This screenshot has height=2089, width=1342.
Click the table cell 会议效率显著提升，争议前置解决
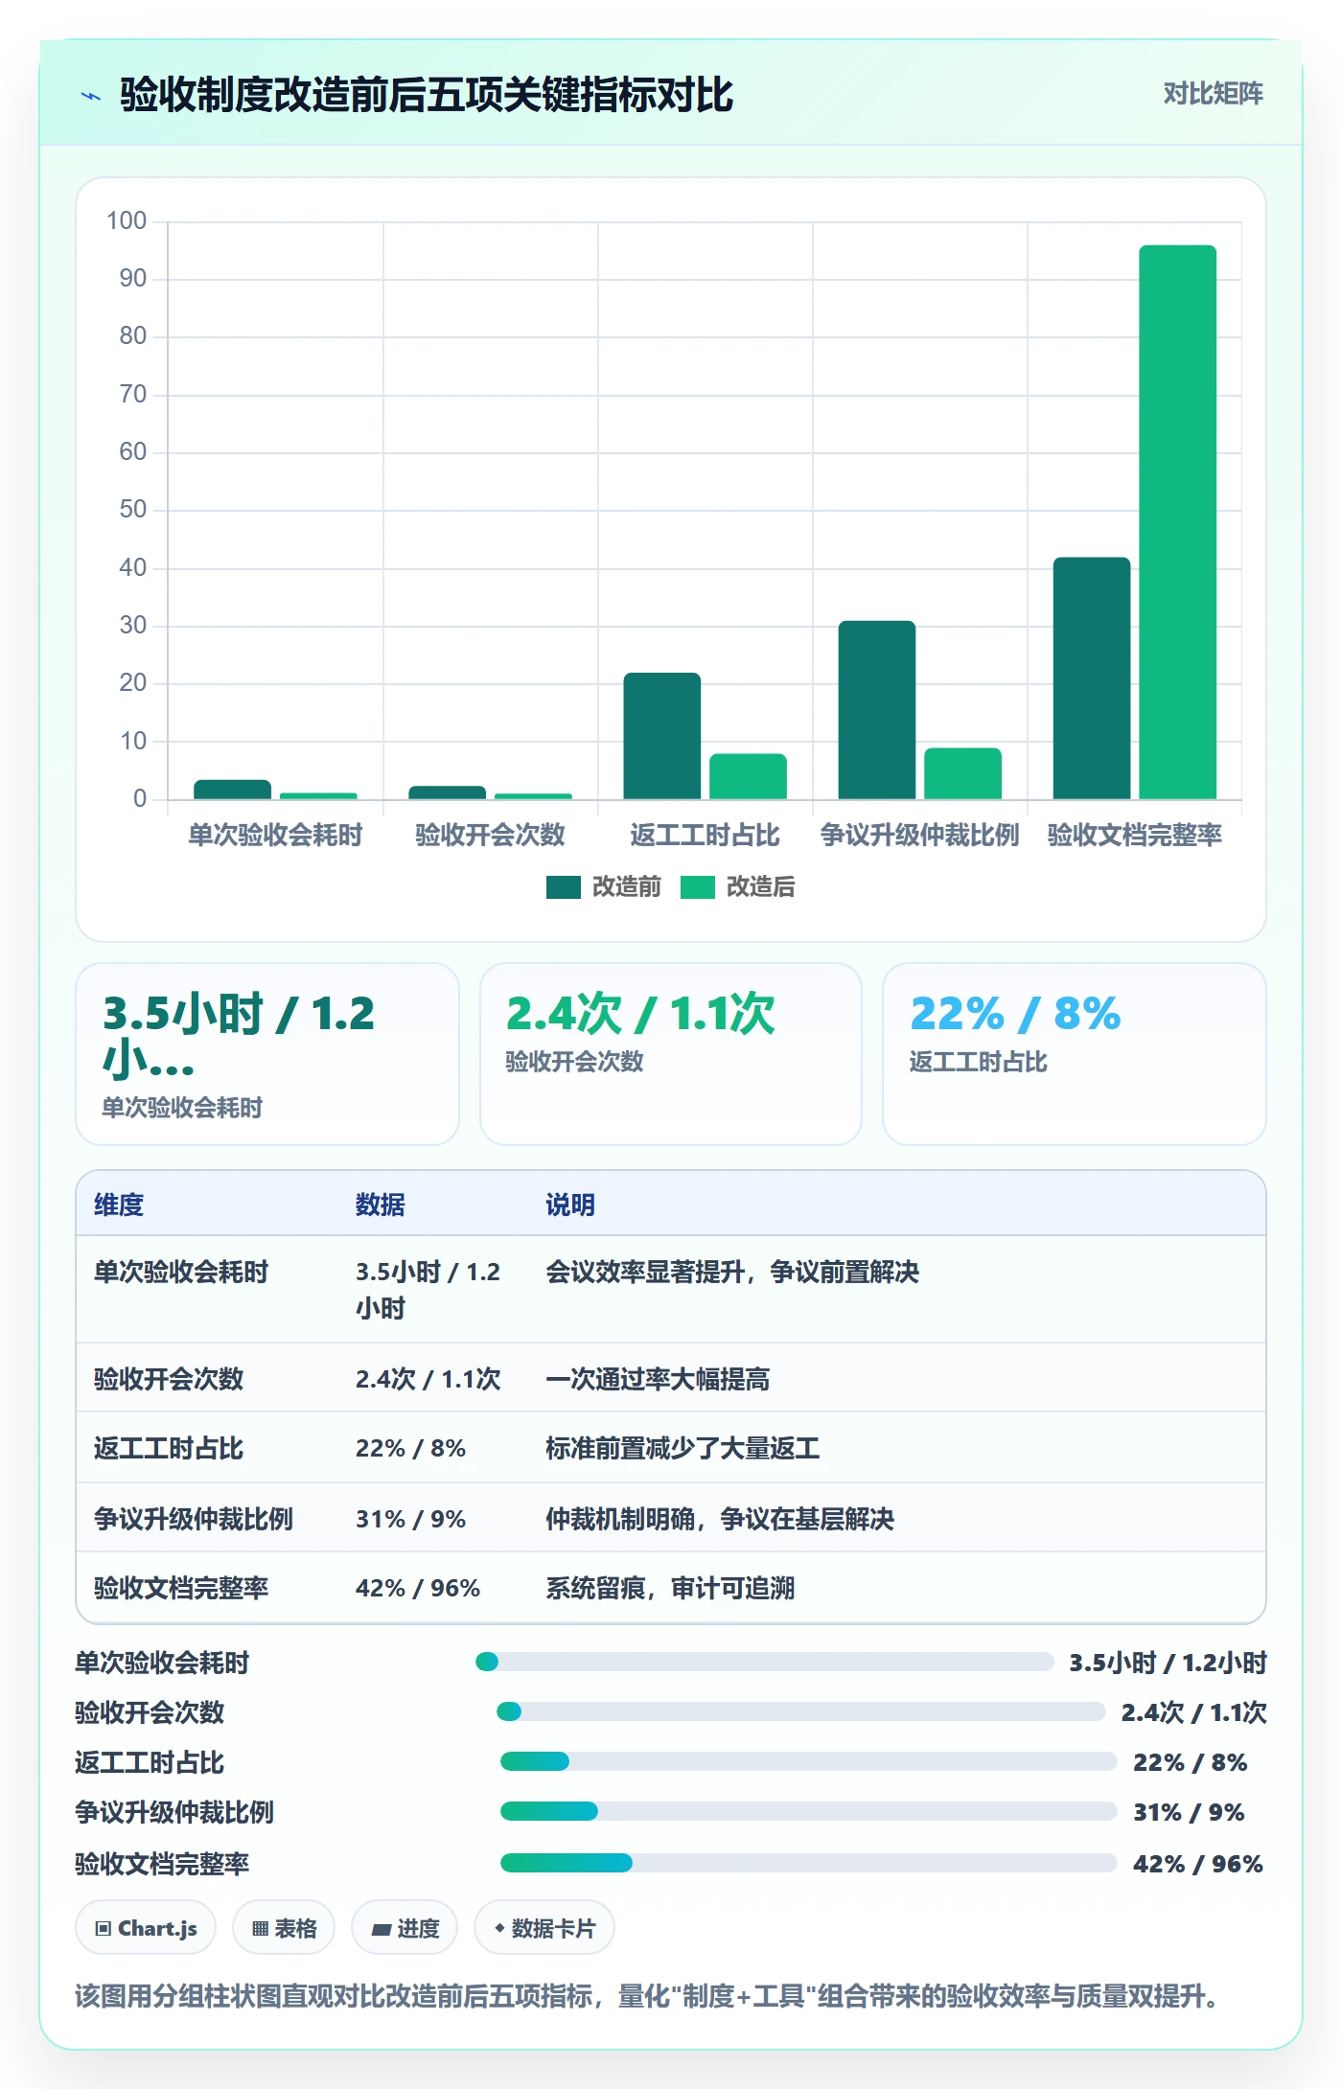tap(732, 1272)
